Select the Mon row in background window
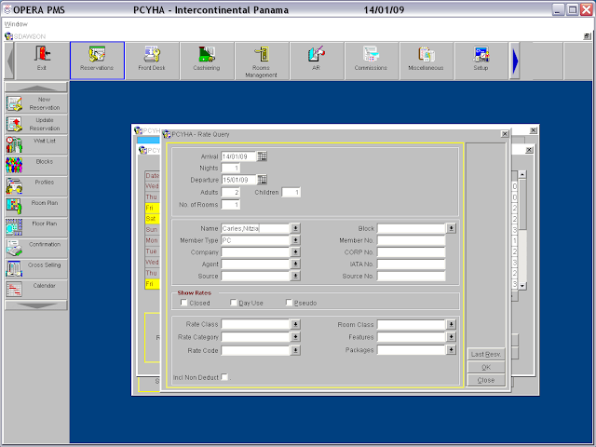The height and width of the screenshot is (447, 596). pyautogui.click(x=152, y=240)
